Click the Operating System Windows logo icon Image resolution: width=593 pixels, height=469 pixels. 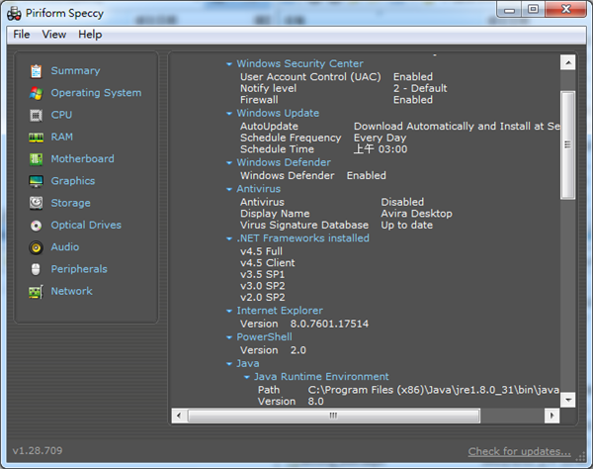(x=37, y=93)
